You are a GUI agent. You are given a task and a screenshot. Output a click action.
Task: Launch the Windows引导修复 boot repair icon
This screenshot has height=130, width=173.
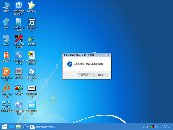pos(19,55)
